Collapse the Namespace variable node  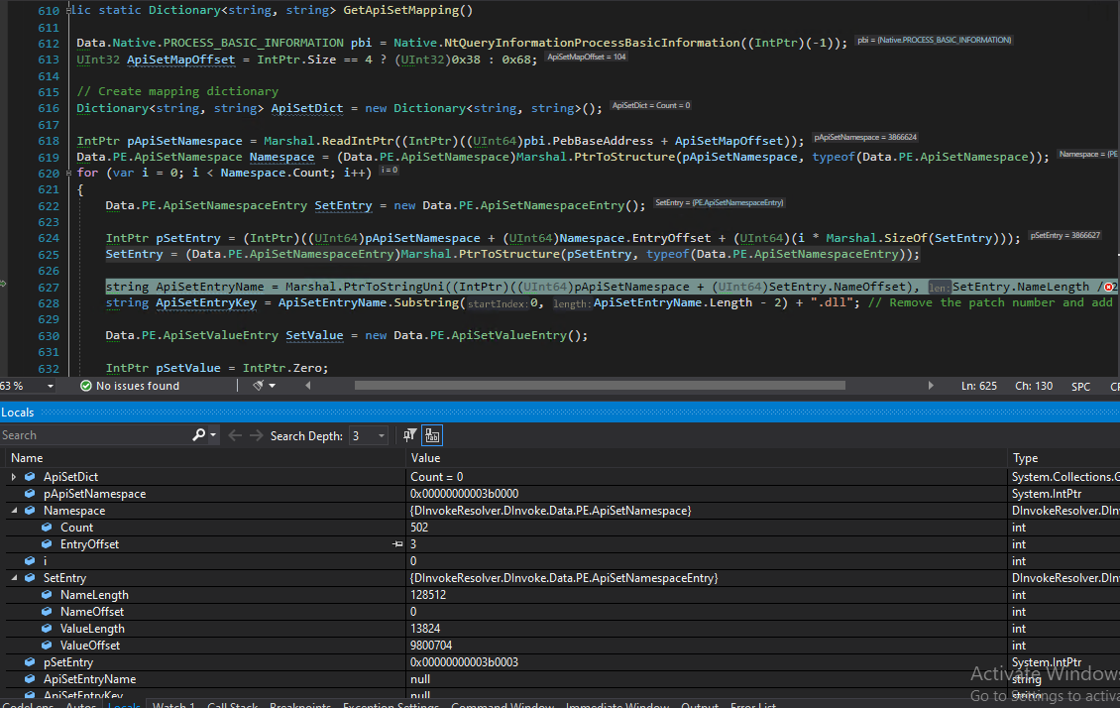coord(14,511)
